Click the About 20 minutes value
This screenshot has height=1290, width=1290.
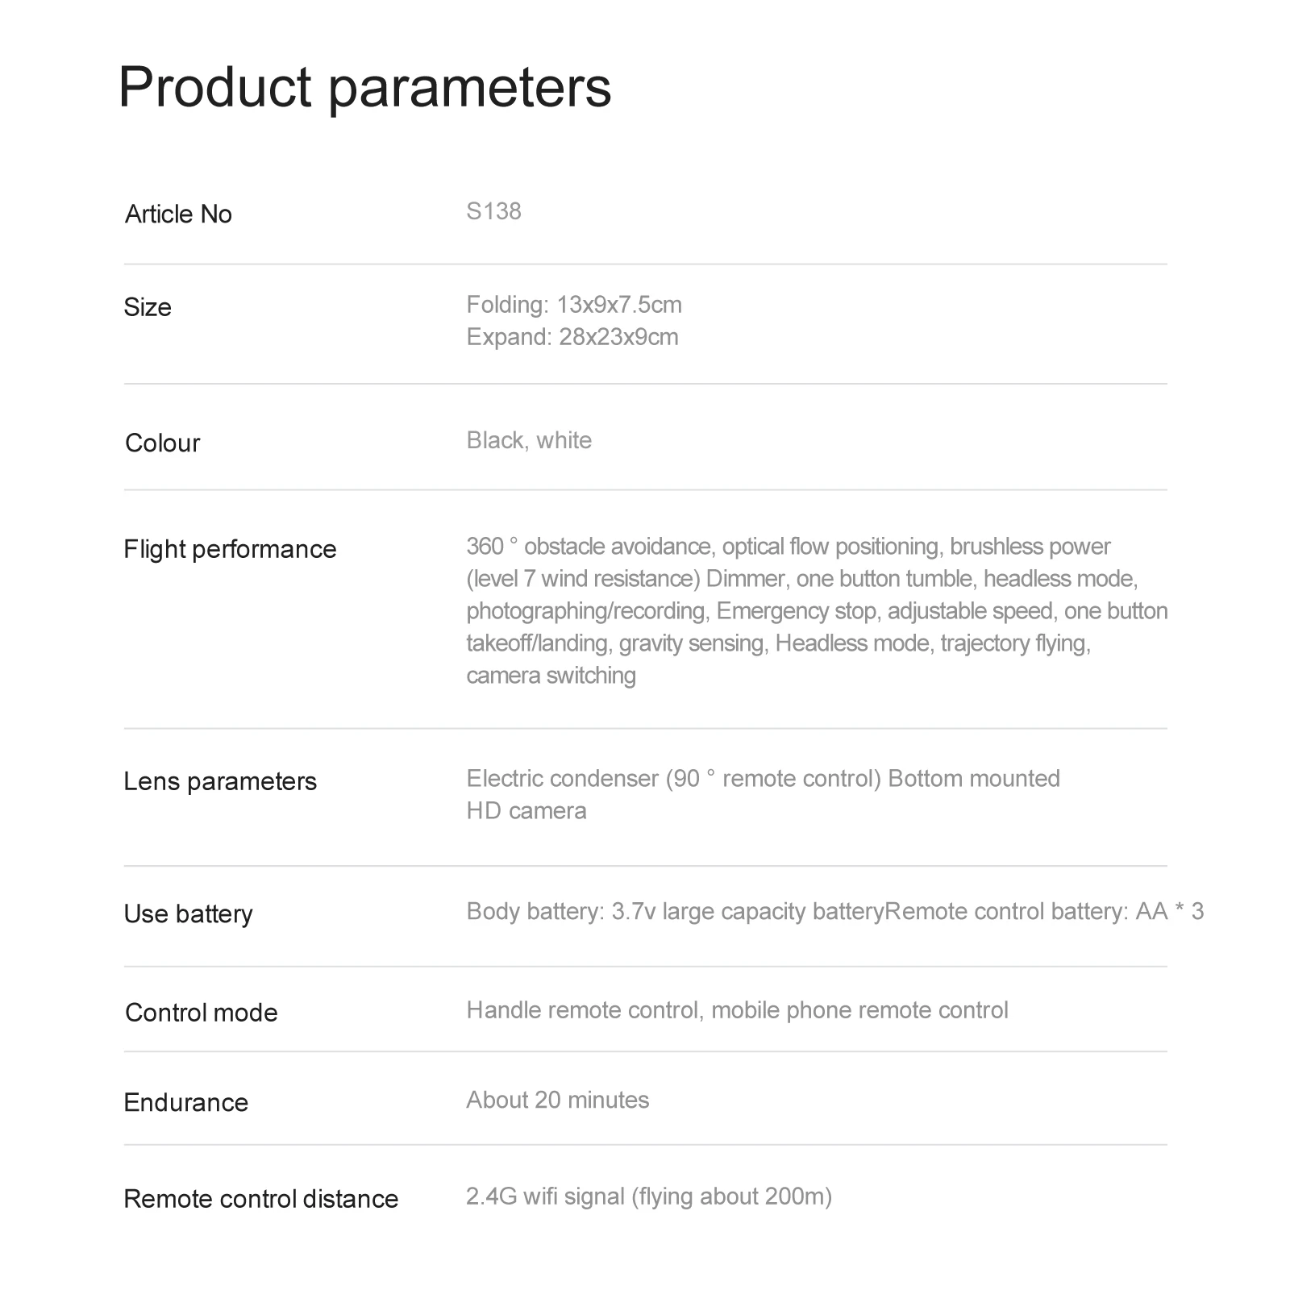click(x=557, y=1100)
